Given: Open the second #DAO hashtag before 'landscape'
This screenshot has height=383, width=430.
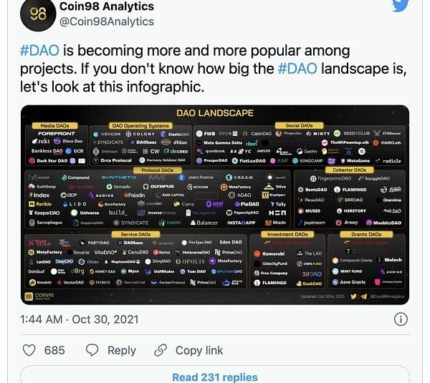Looking at the screenshot, I should 297,69.
